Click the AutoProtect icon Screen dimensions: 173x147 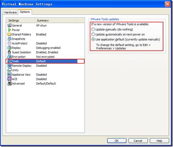point(9,43)
